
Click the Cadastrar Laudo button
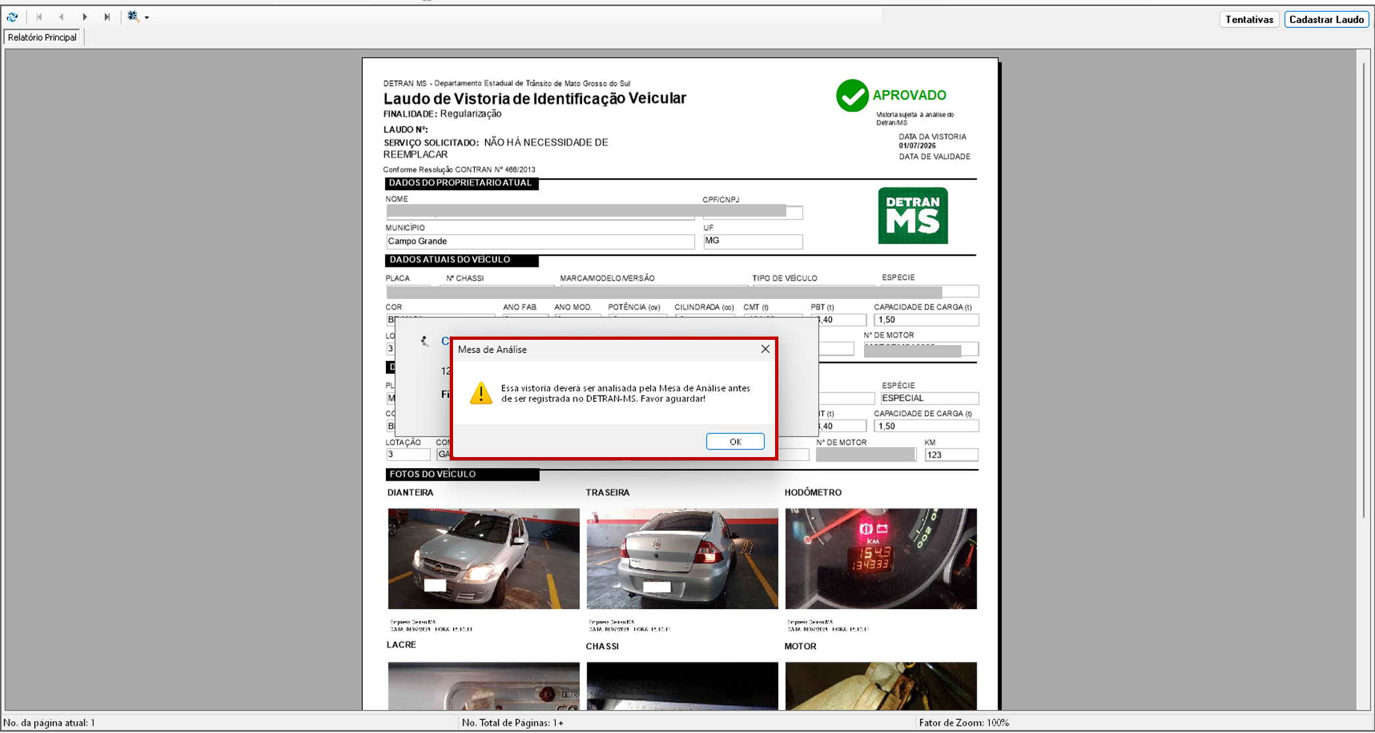(1326, 19)
